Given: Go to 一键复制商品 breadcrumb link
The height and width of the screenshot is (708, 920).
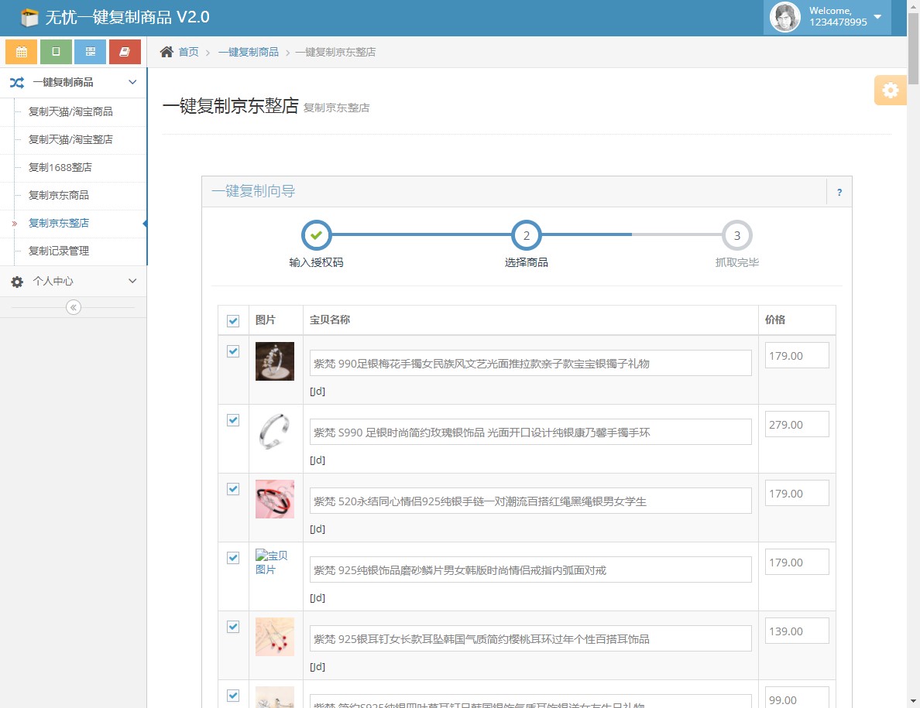Looking at the screenshot, I should coord(248,52).
